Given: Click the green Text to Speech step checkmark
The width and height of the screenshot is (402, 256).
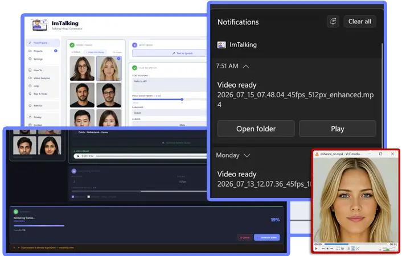Looking at the screenshot, I should pyautogui.click(x=134, y=68).
